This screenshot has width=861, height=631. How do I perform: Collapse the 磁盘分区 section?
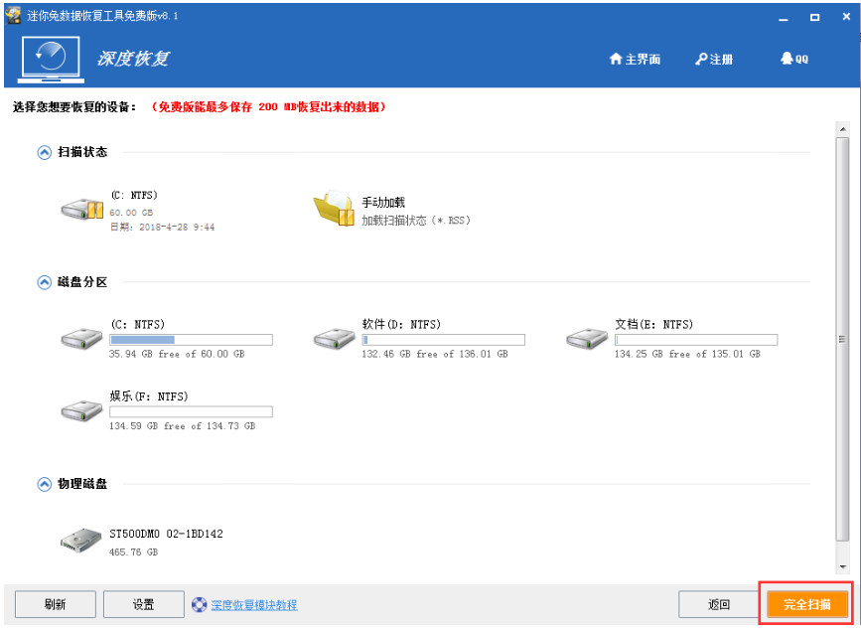coord(44,282)
